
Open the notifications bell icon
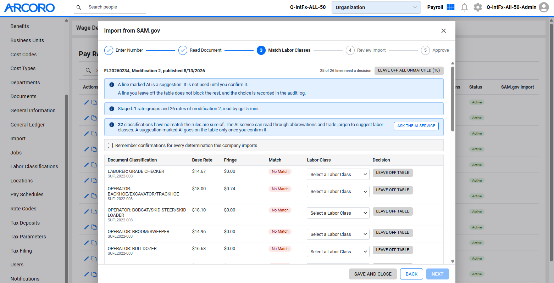point(464,7)
